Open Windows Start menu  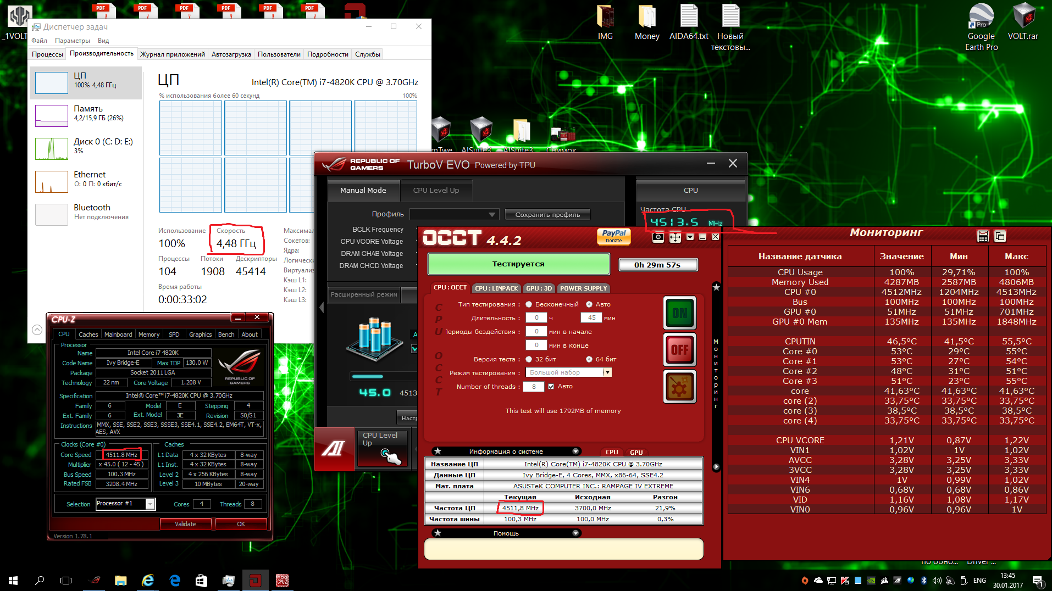tap(13, 580)
